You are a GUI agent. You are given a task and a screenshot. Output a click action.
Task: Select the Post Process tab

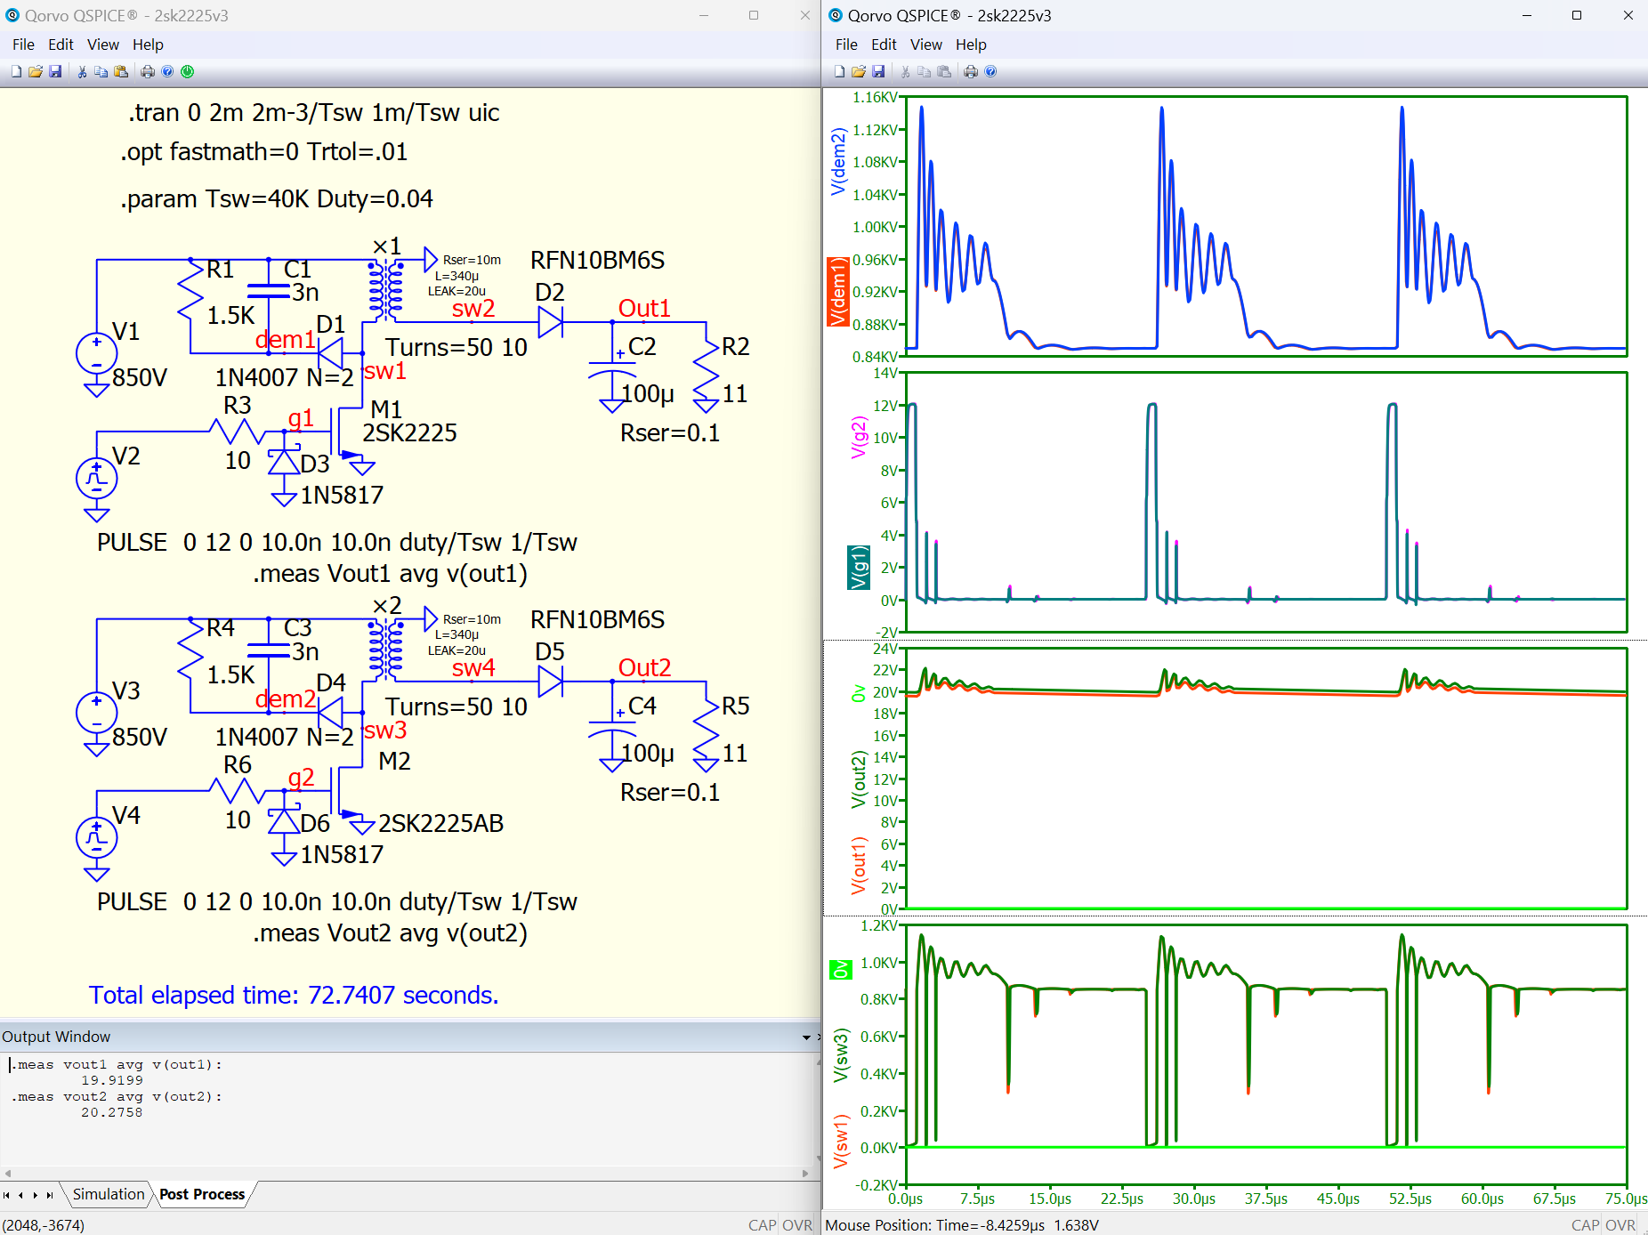(x=202, y=1194)
